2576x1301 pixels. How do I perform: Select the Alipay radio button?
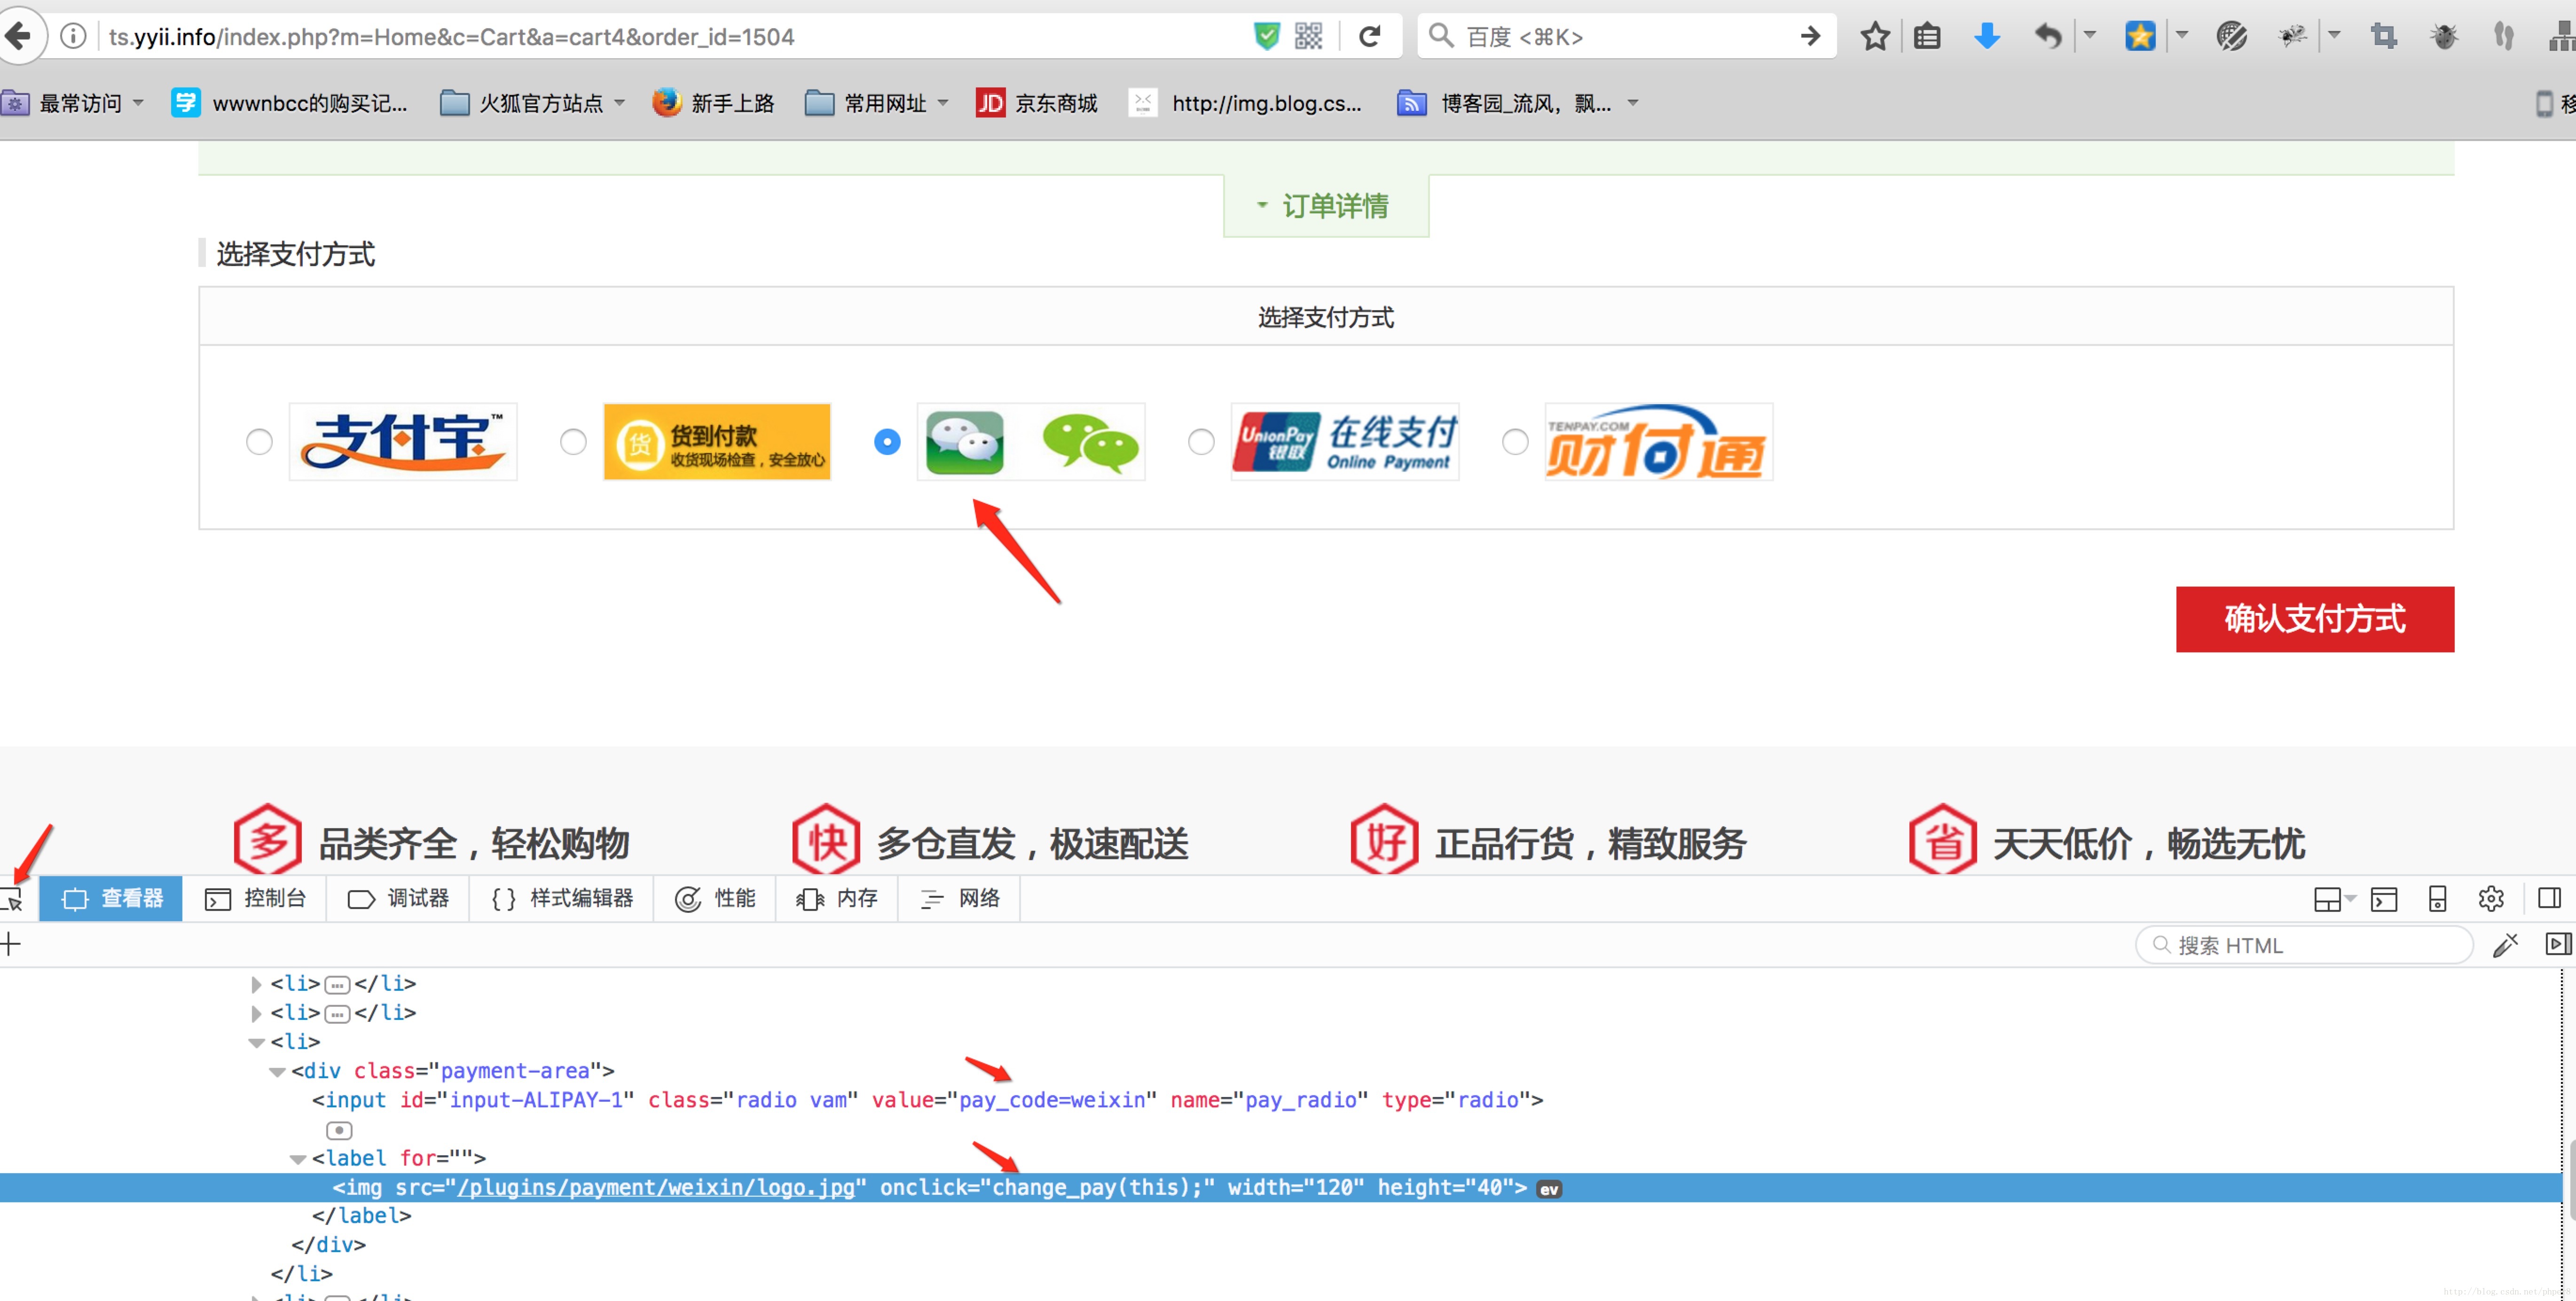[259, 441]
